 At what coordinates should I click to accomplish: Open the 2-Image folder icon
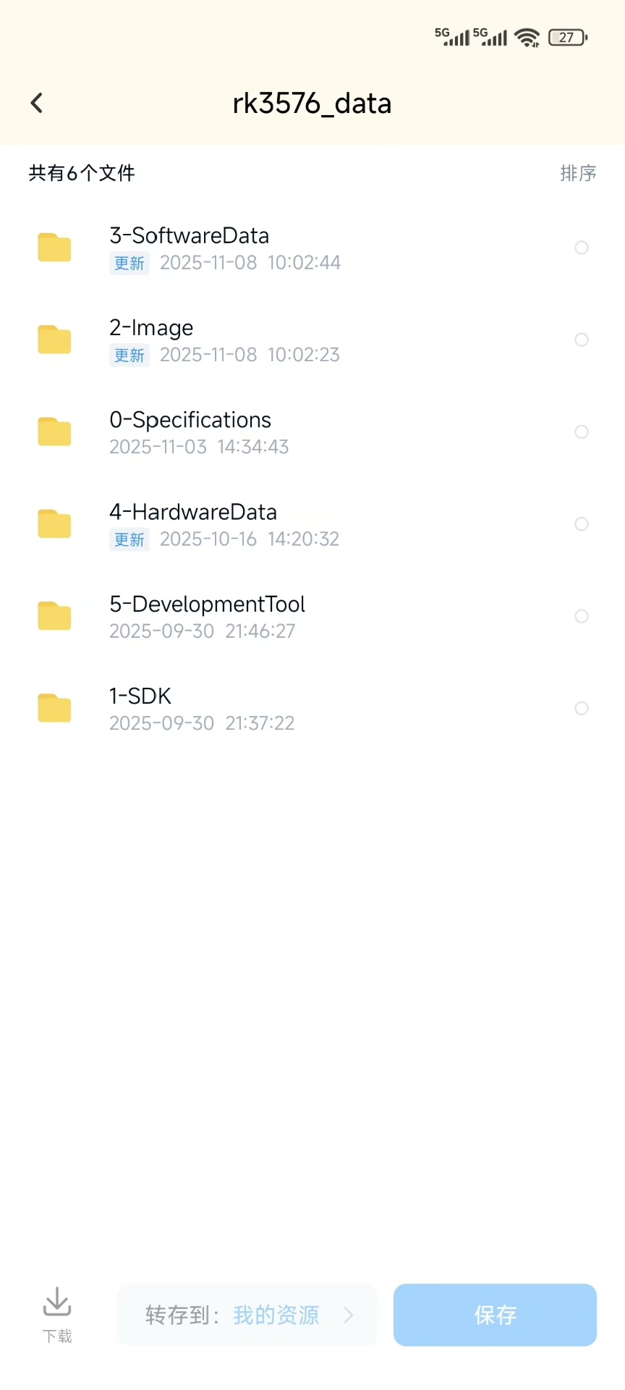(x=54, y=340)
